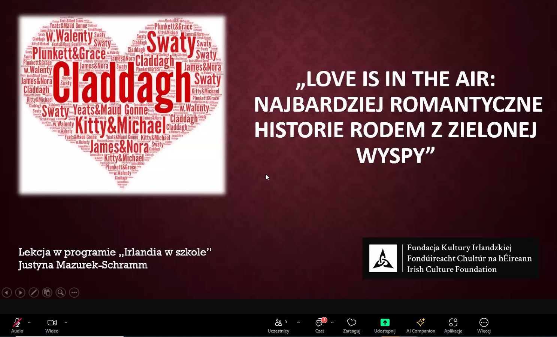557x337 pixels.
Task: Open the Aplikacje apps icon
Action: pos(453,322)
